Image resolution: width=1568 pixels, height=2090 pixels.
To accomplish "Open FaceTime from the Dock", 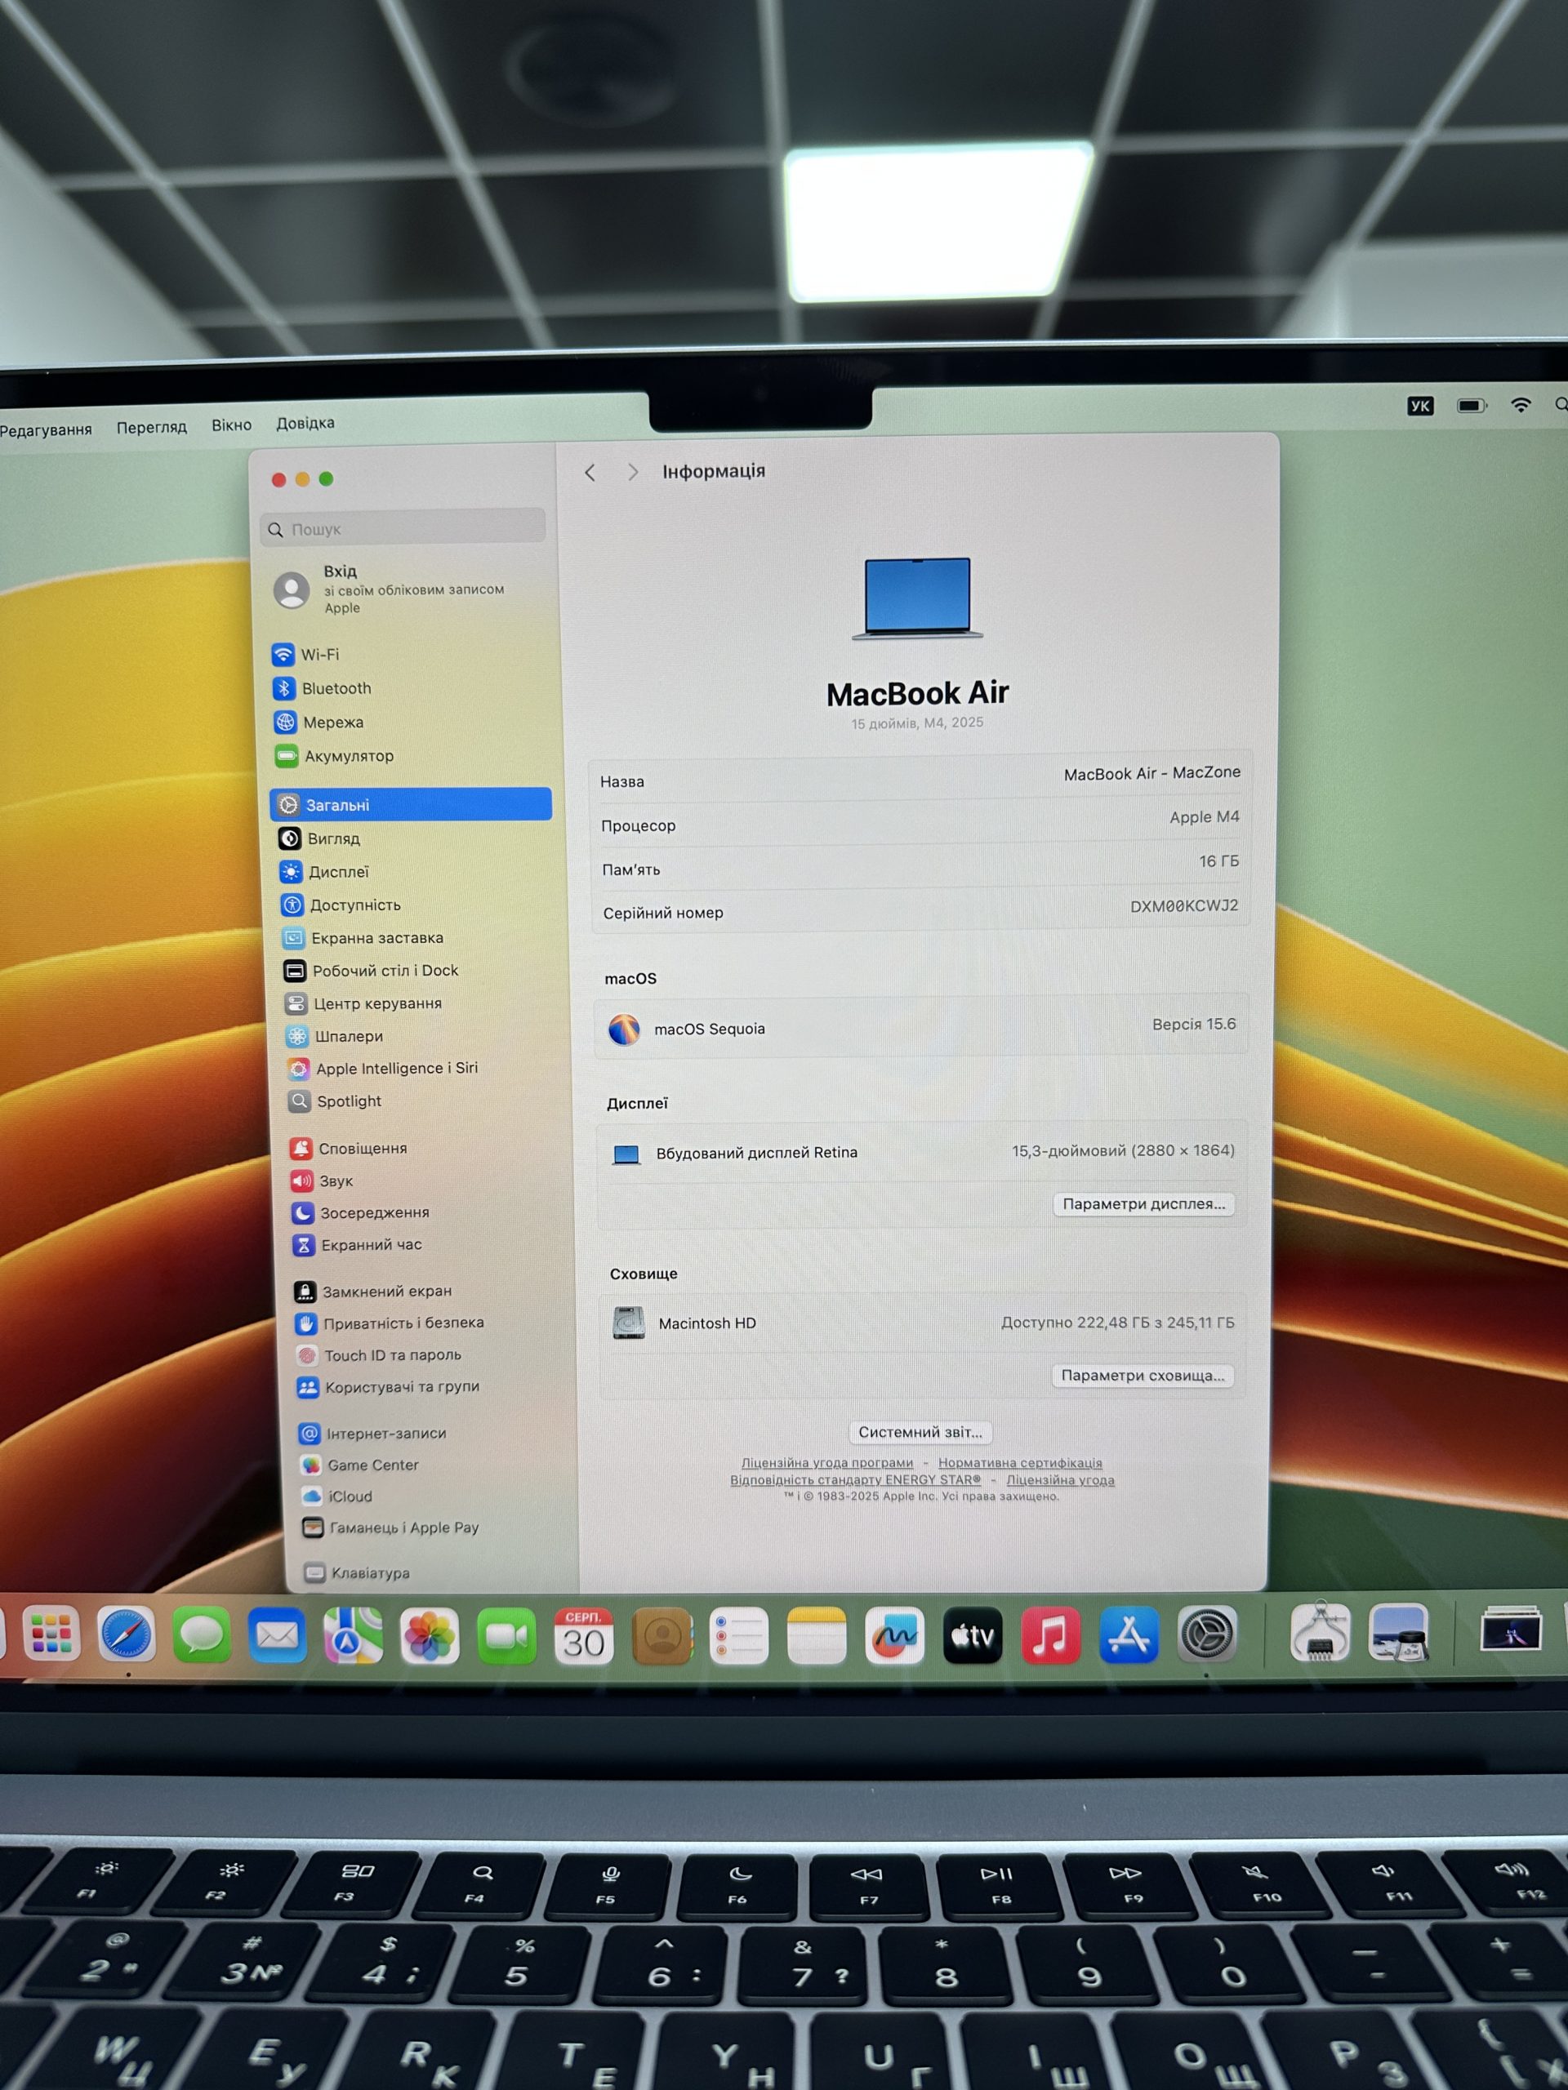I will click(506, 1636).
